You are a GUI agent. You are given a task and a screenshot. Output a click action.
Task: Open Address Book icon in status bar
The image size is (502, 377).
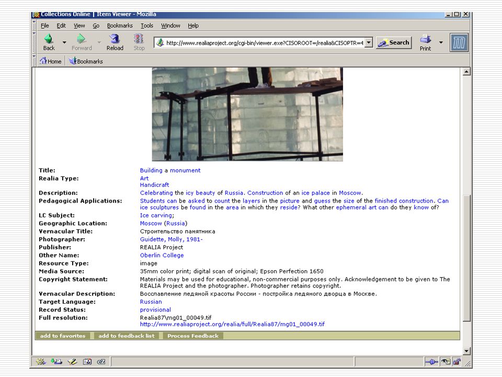click(x=87, y=362)
